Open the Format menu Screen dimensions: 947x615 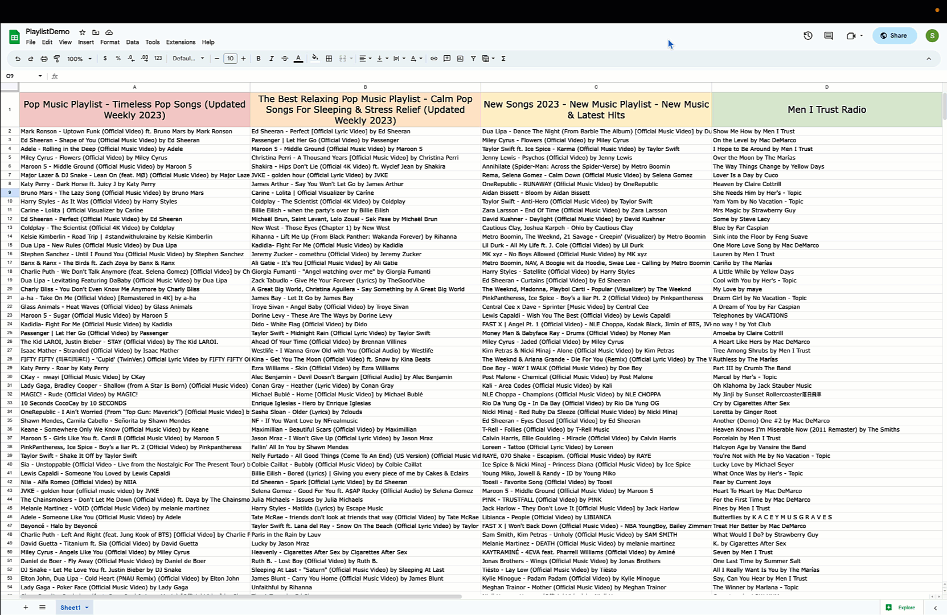tap(110, 42)
